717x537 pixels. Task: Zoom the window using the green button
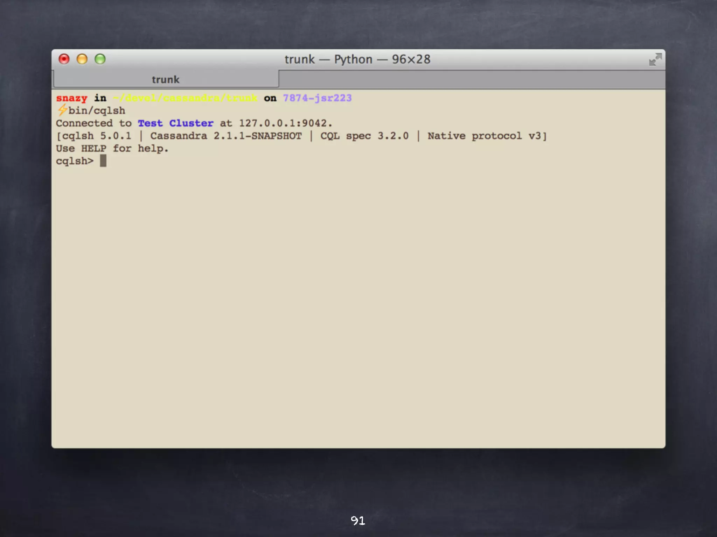click(100, 59)
